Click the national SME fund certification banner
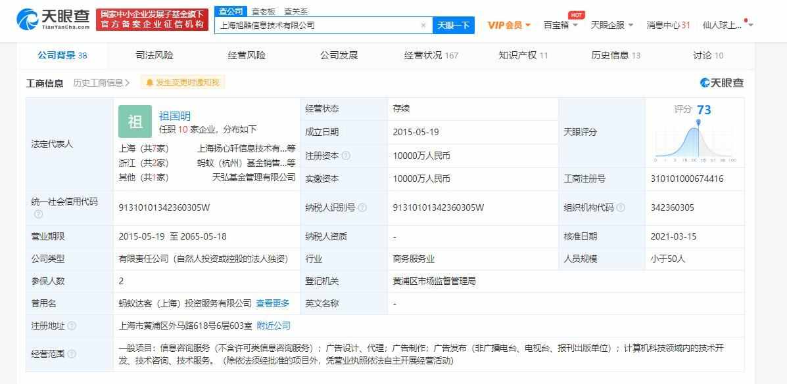Viewport: 787px width, 384px height. (152, 19)
